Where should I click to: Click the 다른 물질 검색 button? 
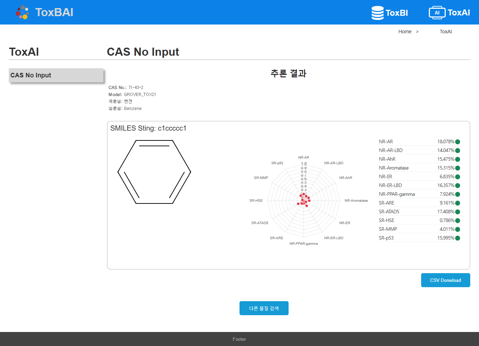[x=264, y=308]
